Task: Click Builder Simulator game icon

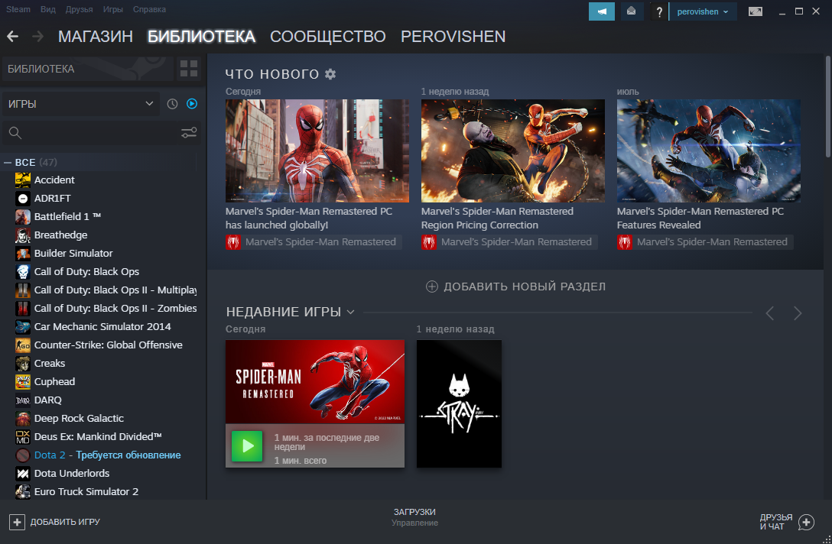Action: [23, 254]
